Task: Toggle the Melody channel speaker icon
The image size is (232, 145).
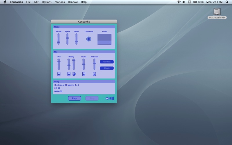Action: point(69,74)
